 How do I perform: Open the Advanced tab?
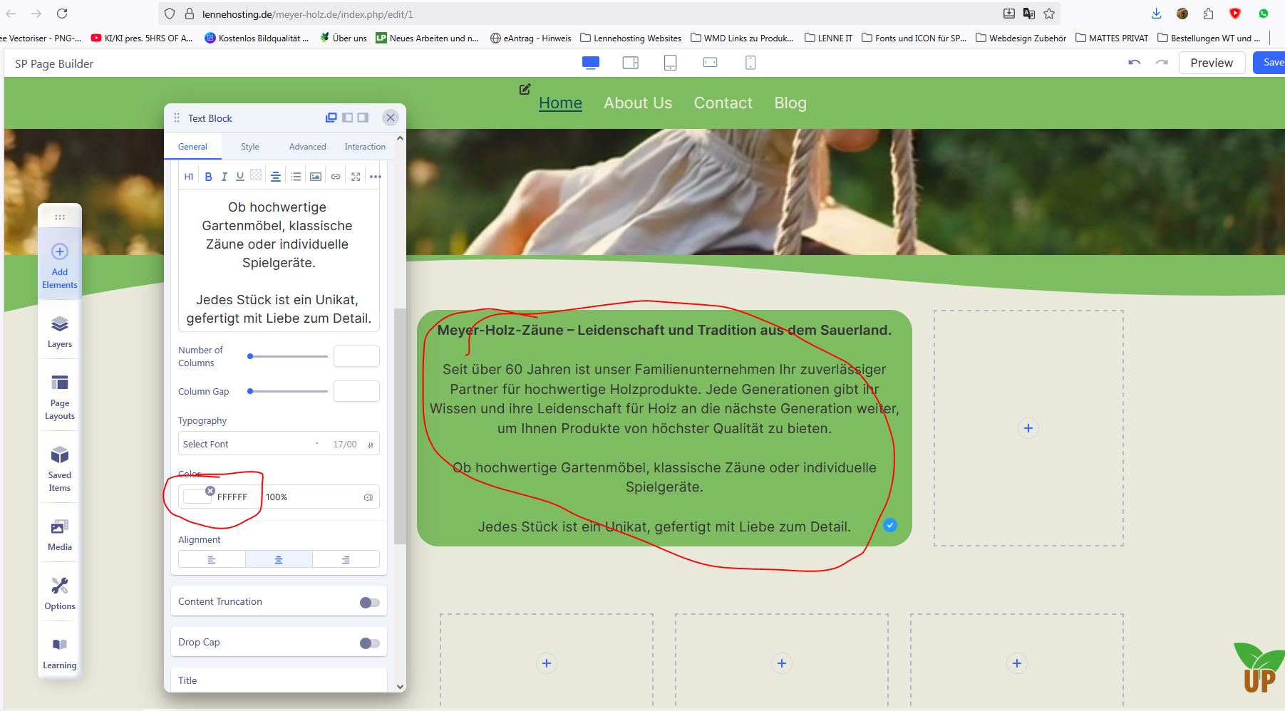307,147
